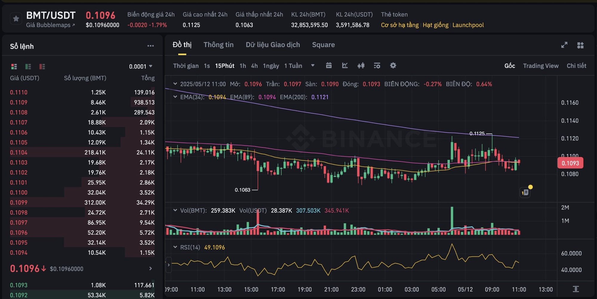The width and height of the screenshot is (597, 299).
Task: Click the 218.41K quantity at 0.1104
Action: pyautogui.click(x=95, y=152)
